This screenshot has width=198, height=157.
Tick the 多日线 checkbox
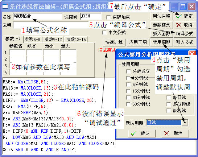(169, 98)
